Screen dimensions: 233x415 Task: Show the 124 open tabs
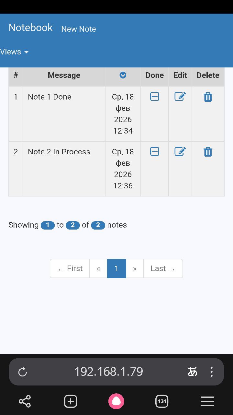point(162,401)
